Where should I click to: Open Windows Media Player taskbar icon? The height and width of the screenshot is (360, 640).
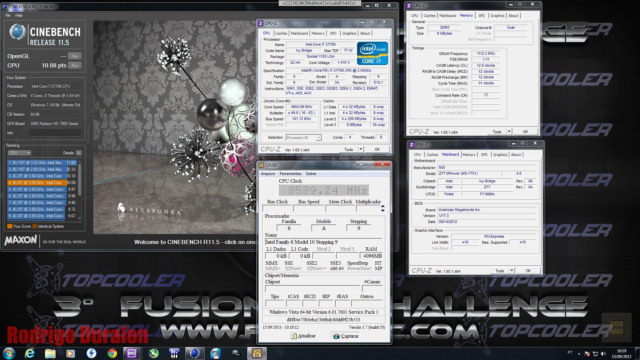pos(70,353)
